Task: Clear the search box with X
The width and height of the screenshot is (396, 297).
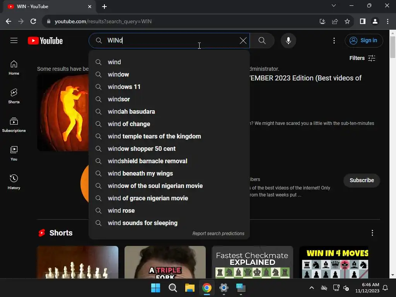Action: 243,40
